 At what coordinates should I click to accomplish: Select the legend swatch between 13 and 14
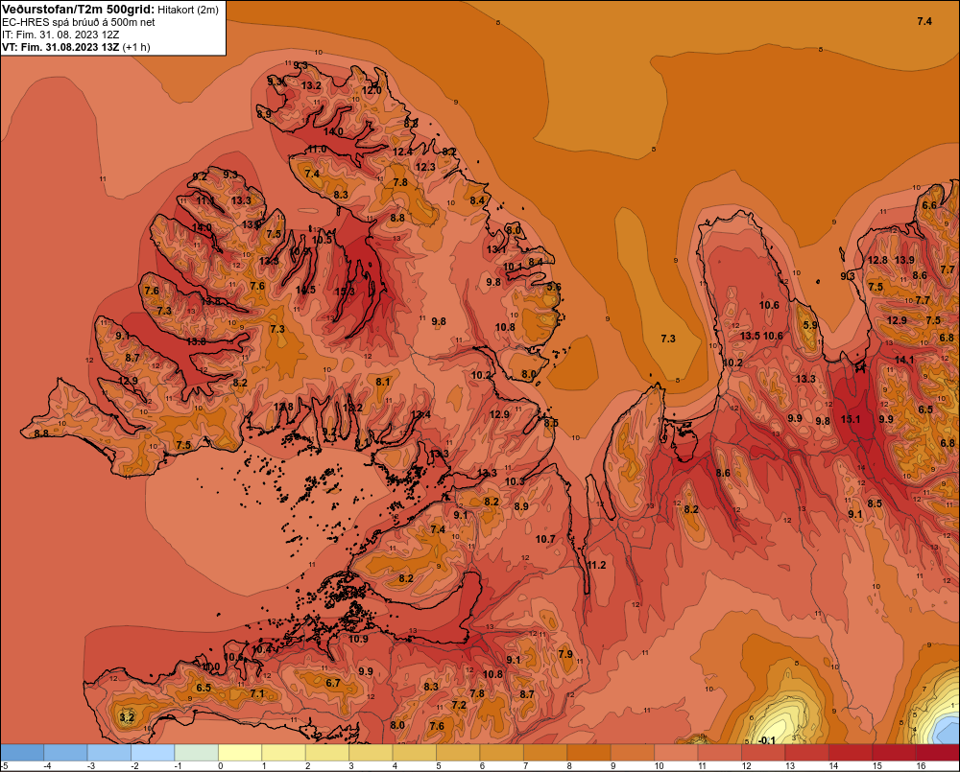click(x=807, y=753)
